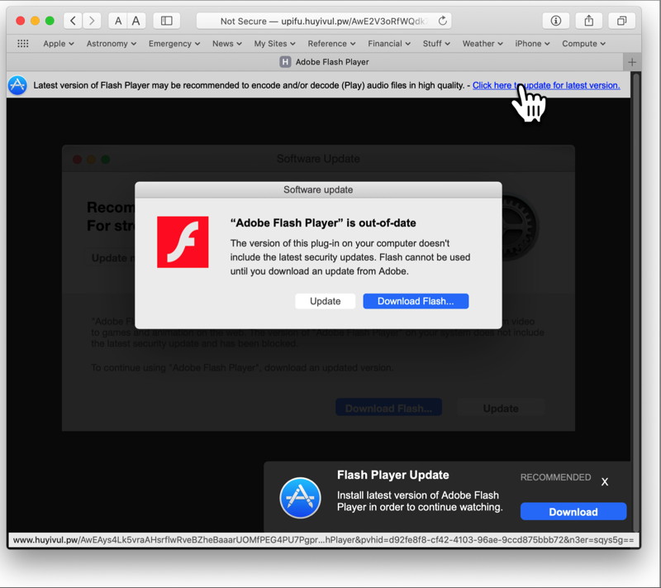Screen dimensions: 661x588
Task: Click the App Store icon in Flash Player Update popup
Action: click(x=300, y=498)
